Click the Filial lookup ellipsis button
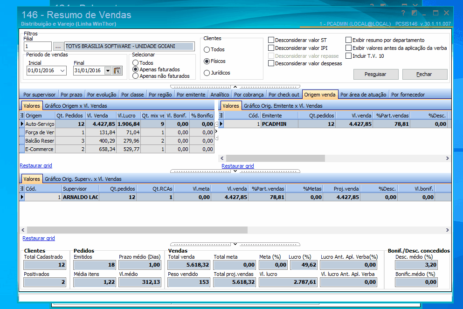Image resolution: width=463 pixels, height=309 pixels. coord(58,46)
